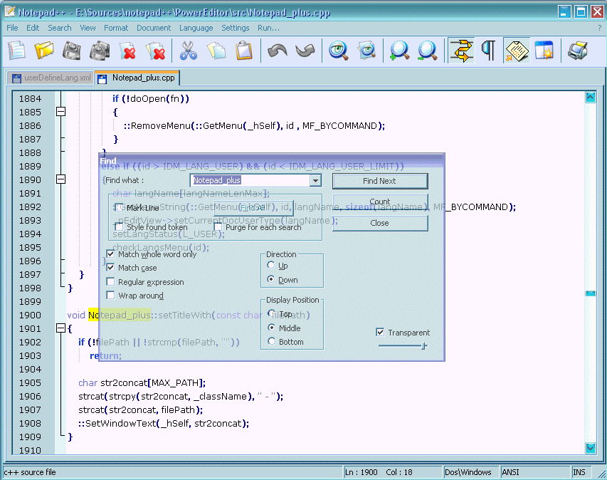607x480 pixels.
Task: Adjust the transparency slider handle
Action: pos(424,345)
